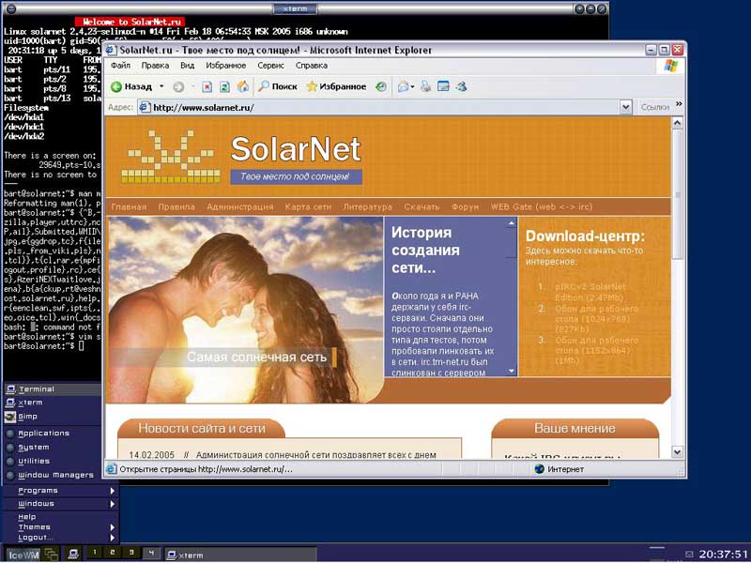Screen dimensions: 751x563
Task: Click the sunset couple banner image
Action: [x=245, y=310]
